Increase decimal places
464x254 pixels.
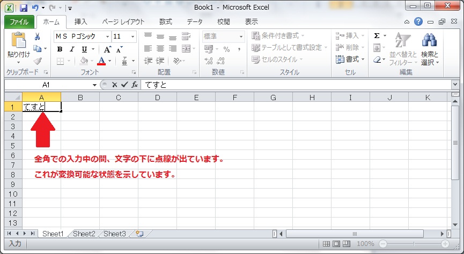pyautogui.click(x=209, y=61)
